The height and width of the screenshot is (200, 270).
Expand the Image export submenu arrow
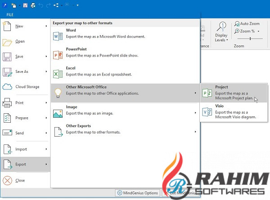(195, 113)
